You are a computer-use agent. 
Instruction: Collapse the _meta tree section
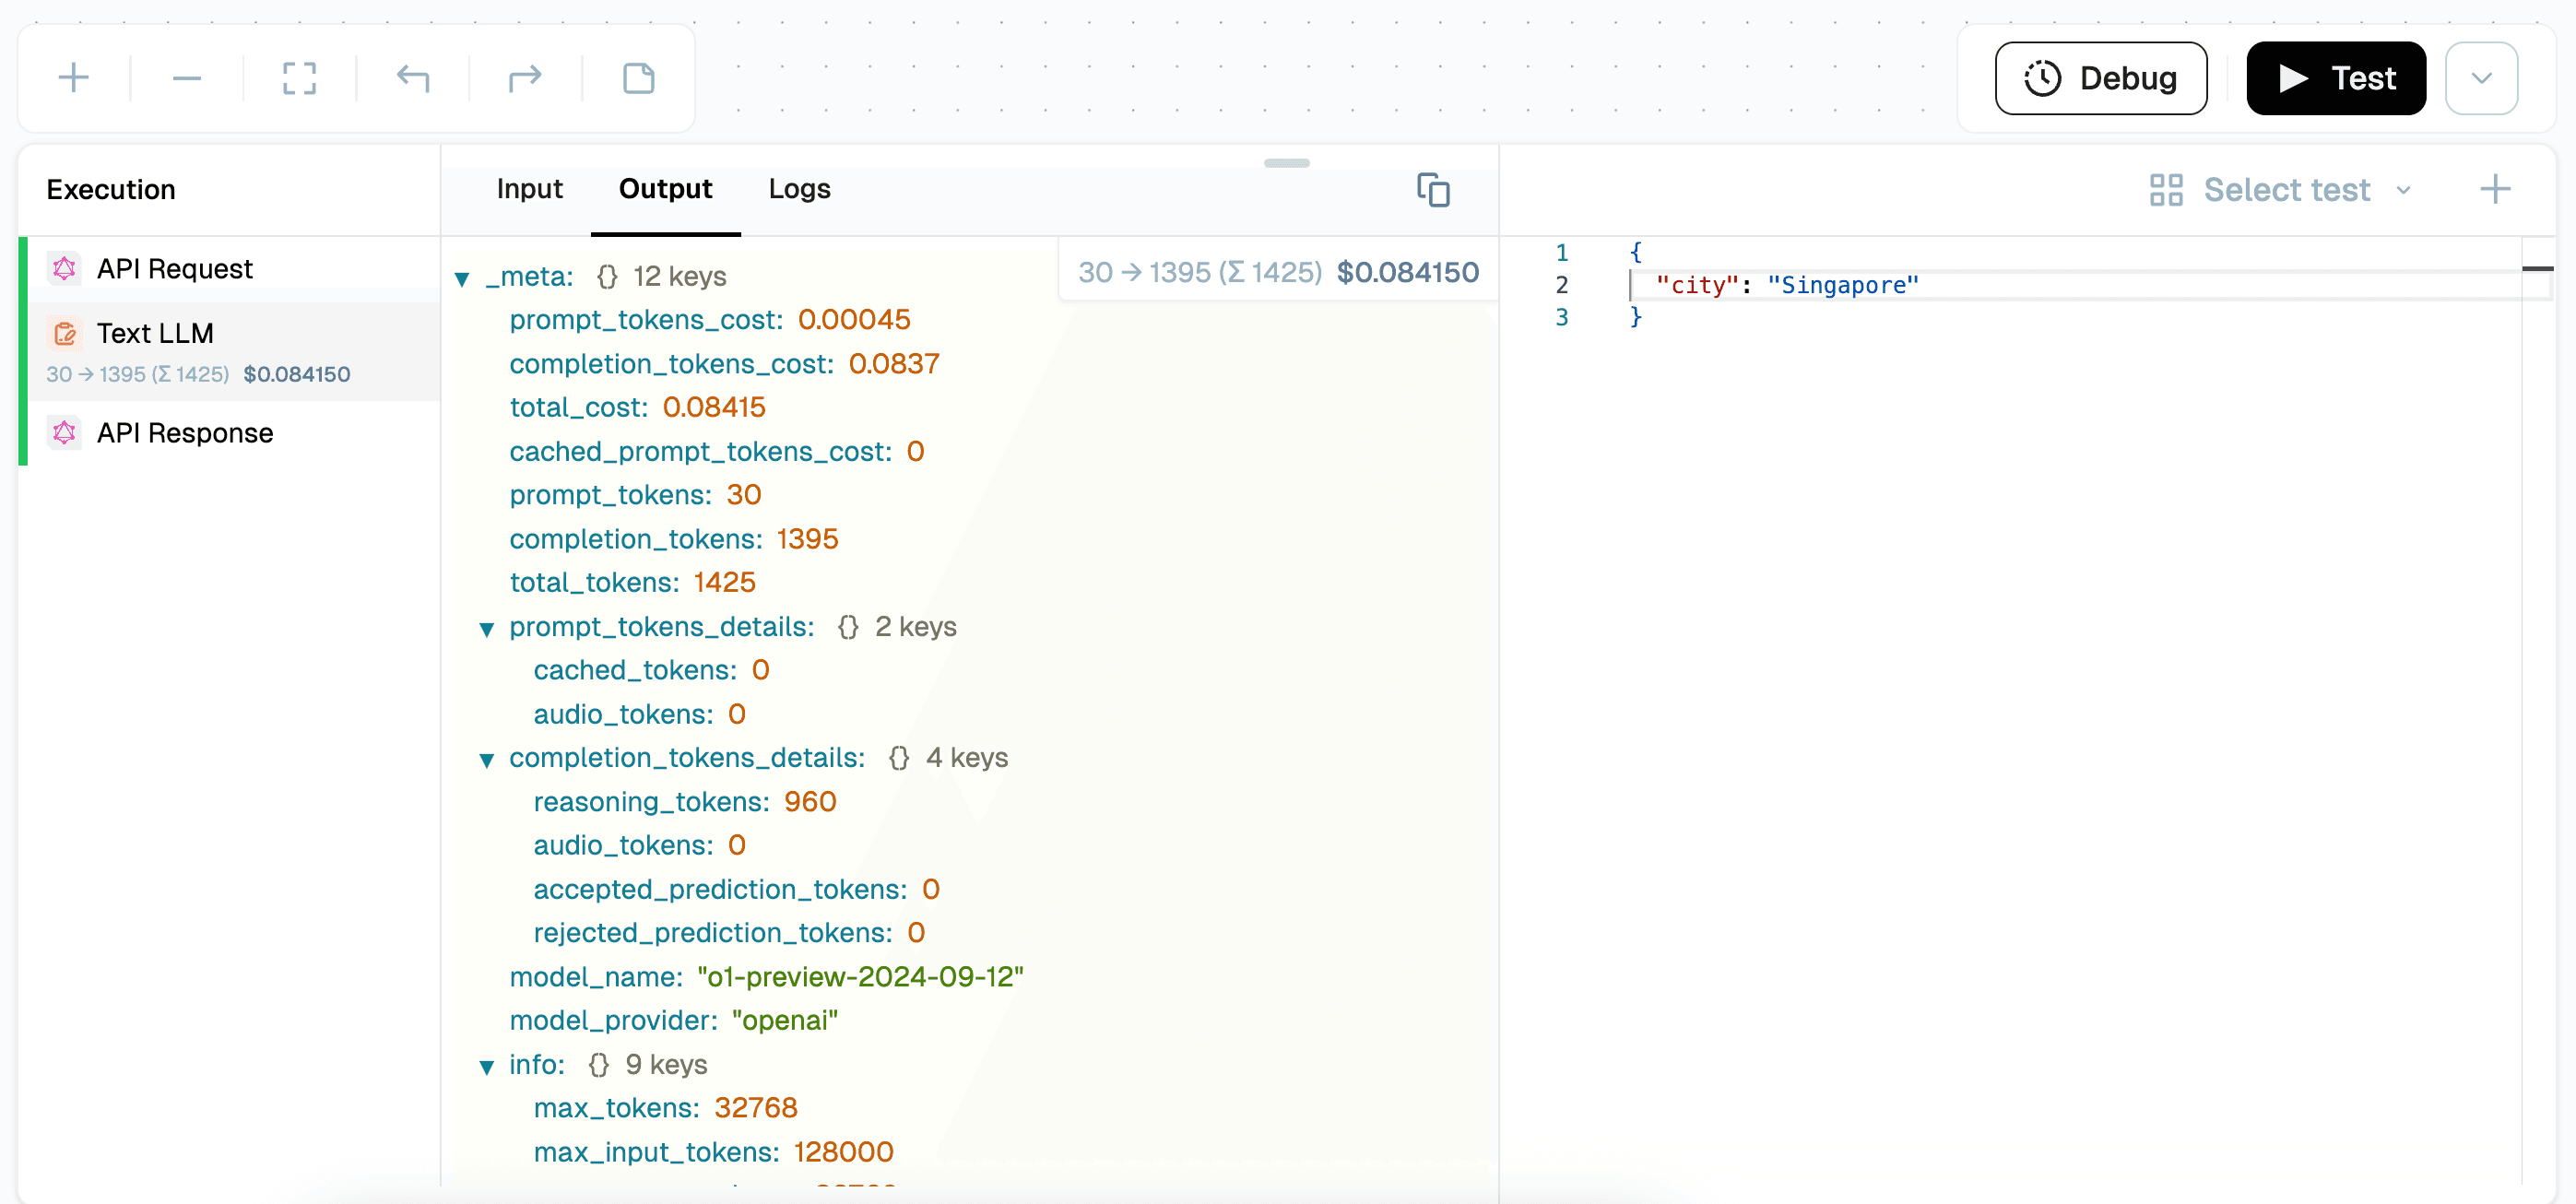point(461,278)
